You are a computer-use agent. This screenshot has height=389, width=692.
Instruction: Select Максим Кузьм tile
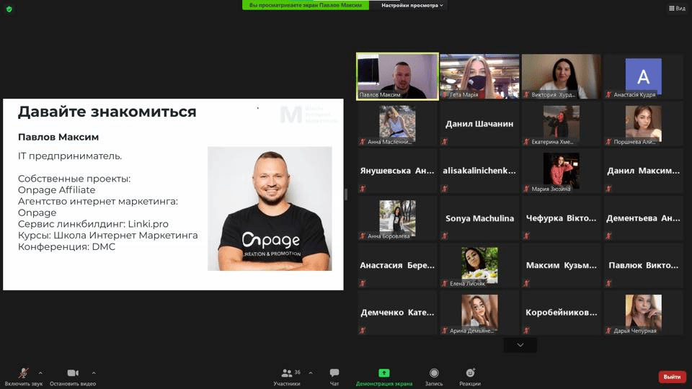(562, 266)
